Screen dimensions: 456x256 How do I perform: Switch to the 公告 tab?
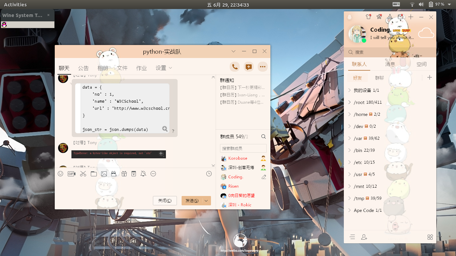click(x=83, y=68)
